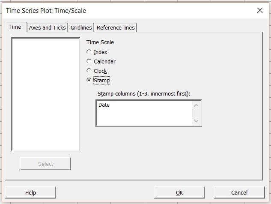Click the Time Scale group heading
Screen dimensions: 271x204
(x=100, y=42)
